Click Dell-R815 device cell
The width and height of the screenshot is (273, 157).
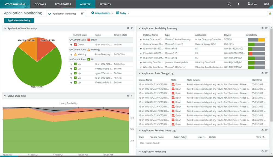(229, 44)
